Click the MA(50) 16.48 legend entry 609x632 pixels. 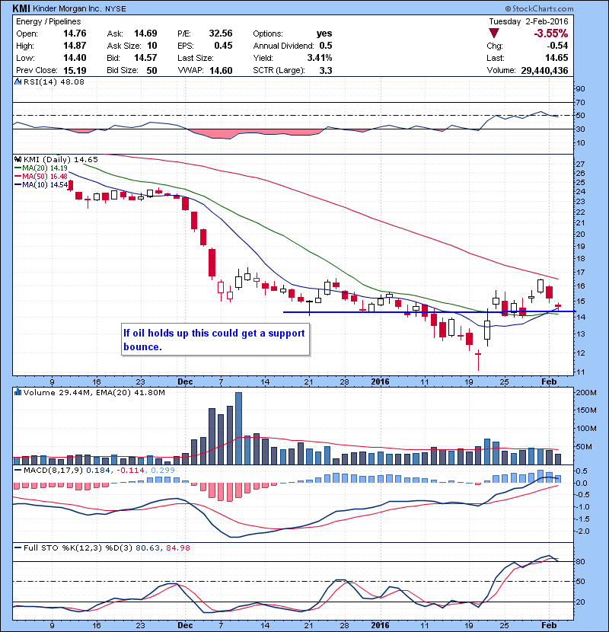[40, 177]
